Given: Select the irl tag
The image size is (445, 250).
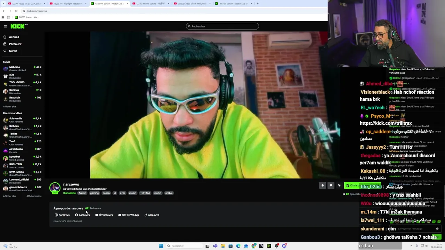Looking at the screenshot, I should pos(115,193).
